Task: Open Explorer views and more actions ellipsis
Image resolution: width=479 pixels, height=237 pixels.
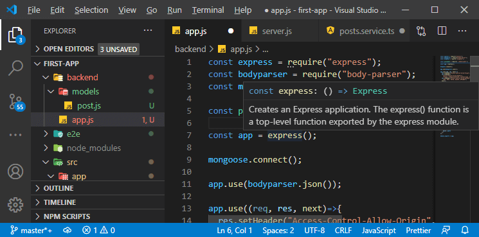Action: [x=148, y=31]
